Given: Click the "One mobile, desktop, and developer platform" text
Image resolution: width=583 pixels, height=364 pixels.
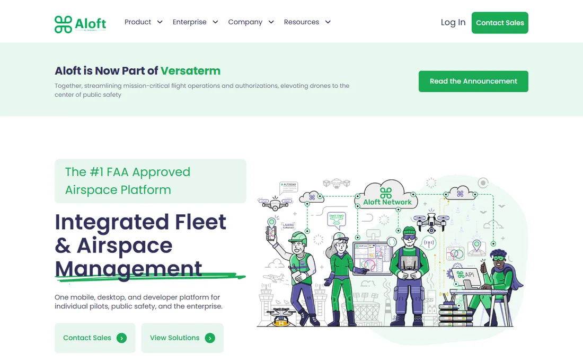Looking at the screenshot, I should 138,302.
